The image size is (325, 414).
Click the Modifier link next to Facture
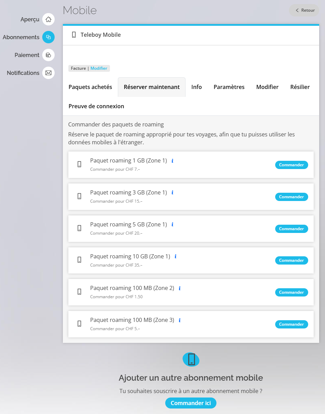[x=99, y=68]
